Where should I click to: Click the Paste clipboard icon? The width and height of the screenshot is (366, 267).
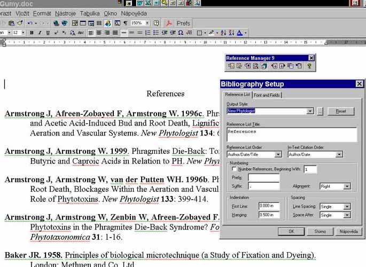[x=11, y=23]
